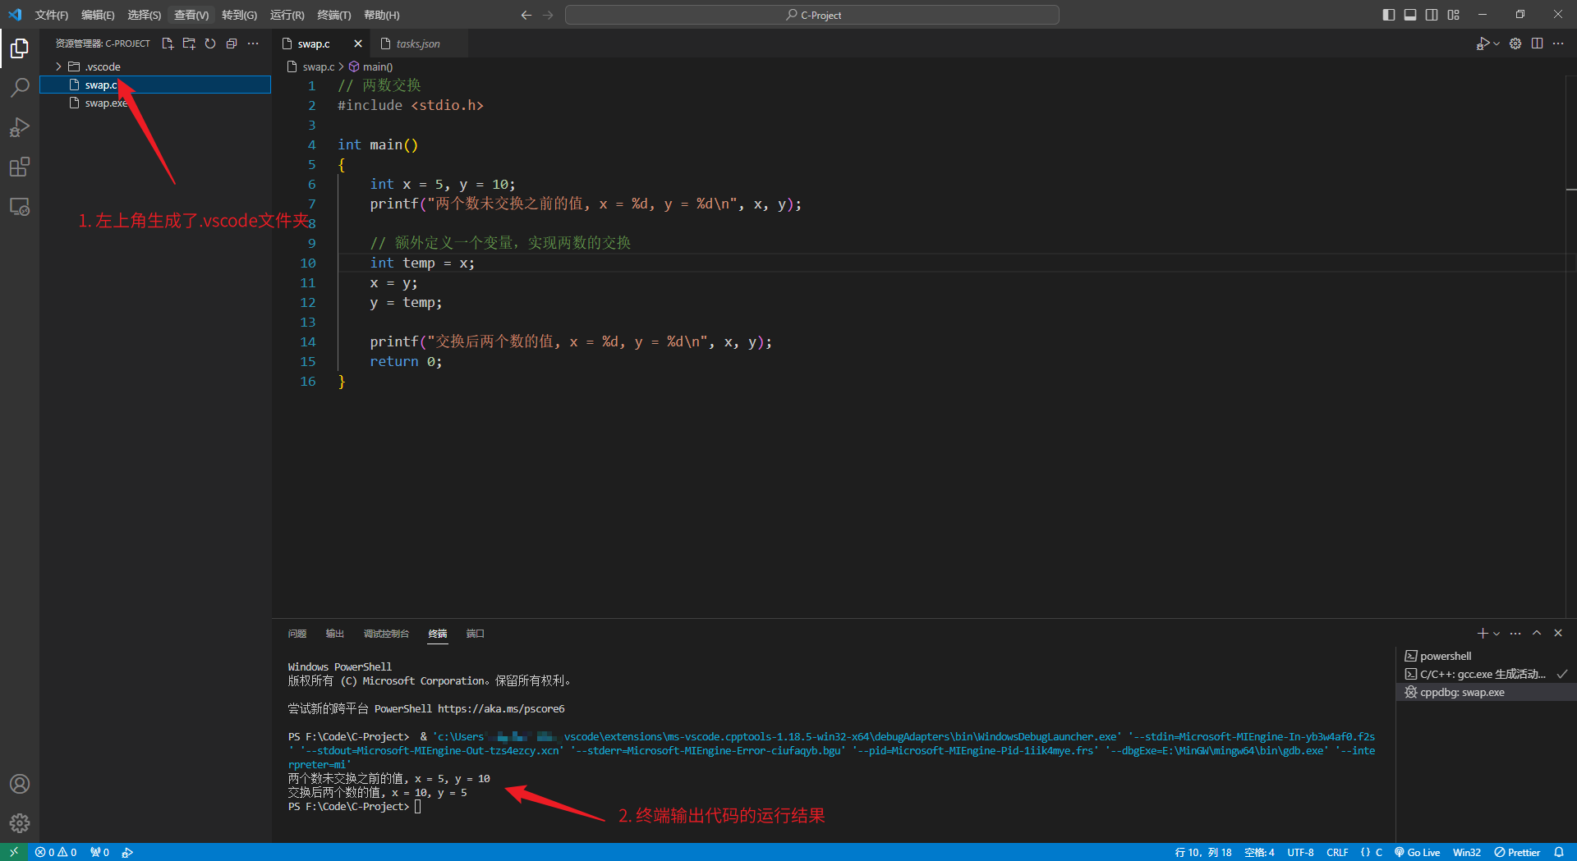Open the 终端(T) menu
The width and height of the screenshot is (1577, 861).
pos(333,15)
